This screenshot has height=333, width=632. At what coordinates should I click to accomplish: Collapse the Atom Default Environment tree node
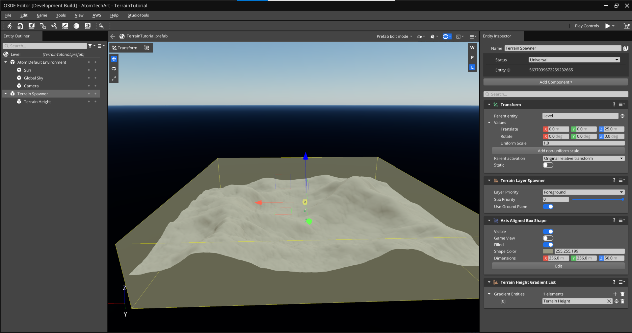click(x=6, y=62)
